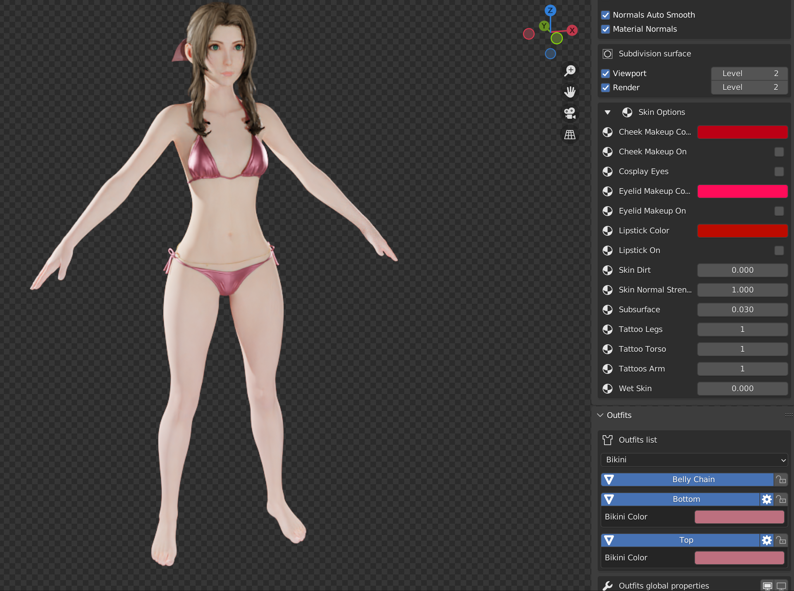Click the hand pan view icon
Image resolution: width=794 pixels, height=591 pixels.
pyautogui.click(x=570, y=92)
